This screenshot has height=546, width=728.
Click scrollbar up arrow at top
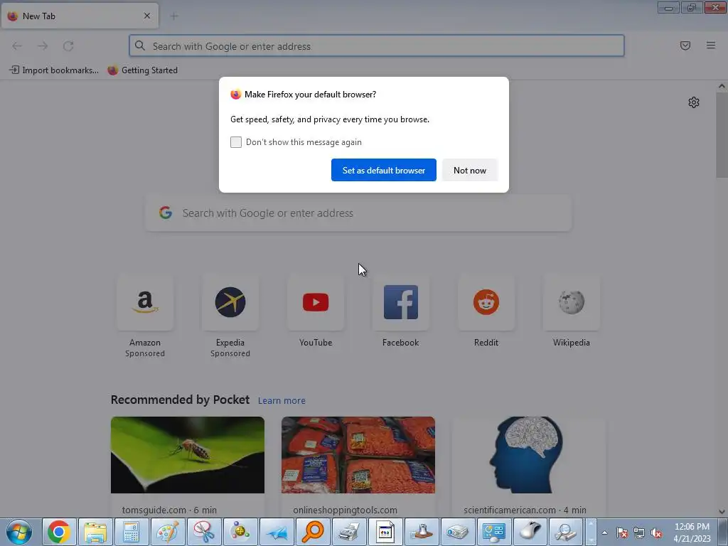coord(722,86)
